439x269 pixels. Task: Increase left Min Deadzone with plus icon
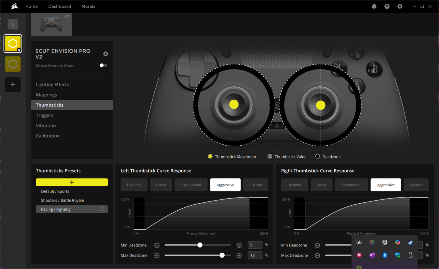point(239,245)
